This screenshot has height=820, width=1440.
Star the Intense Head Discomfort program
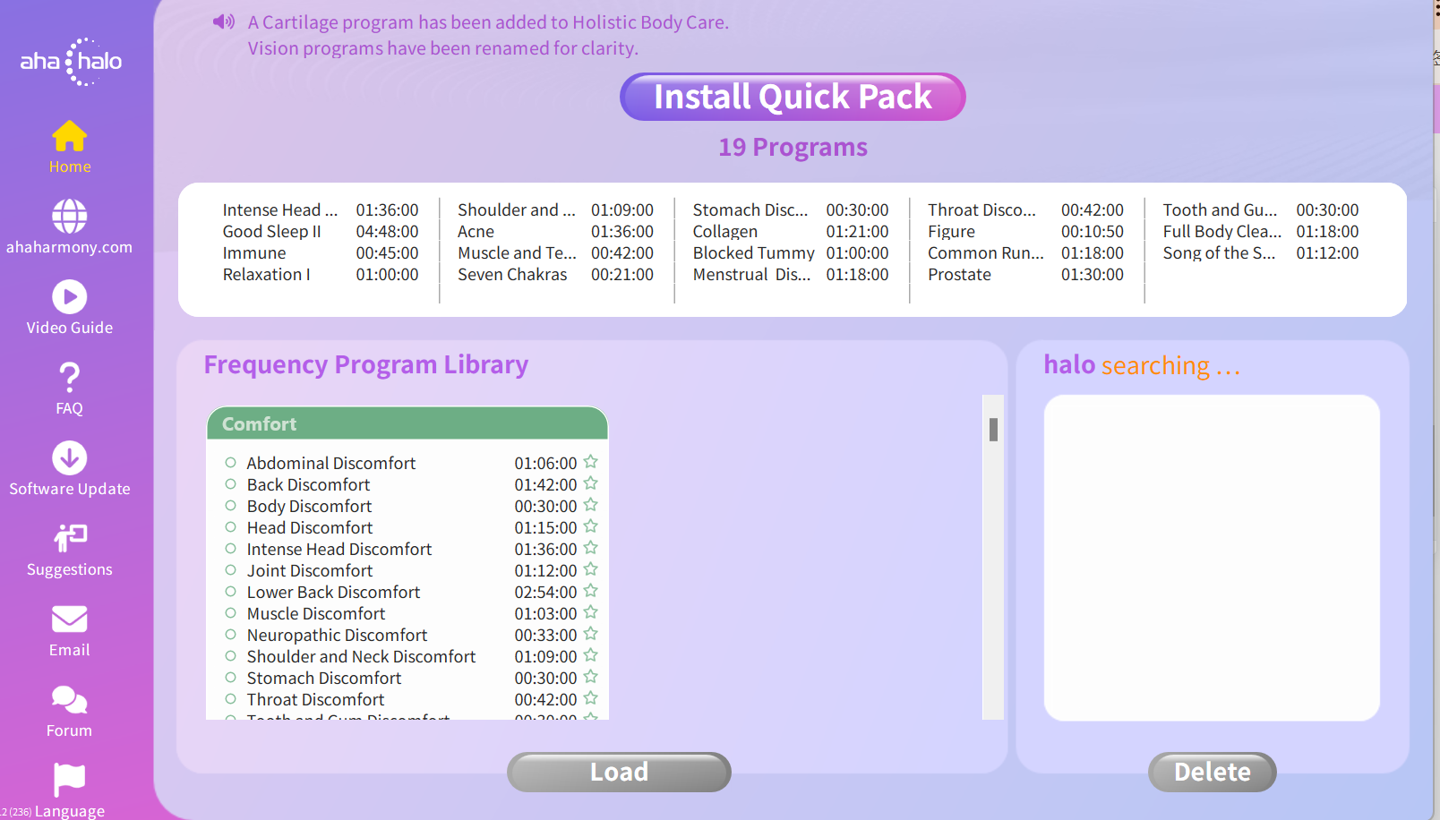(x=591, y=548)
